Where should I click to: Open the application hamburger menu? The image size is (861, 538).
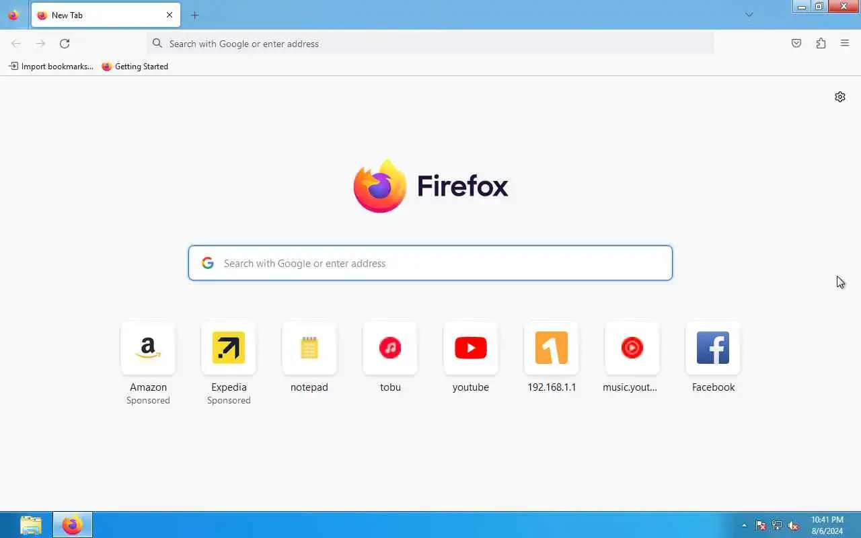pyautogui.click(x=845, y=44)
